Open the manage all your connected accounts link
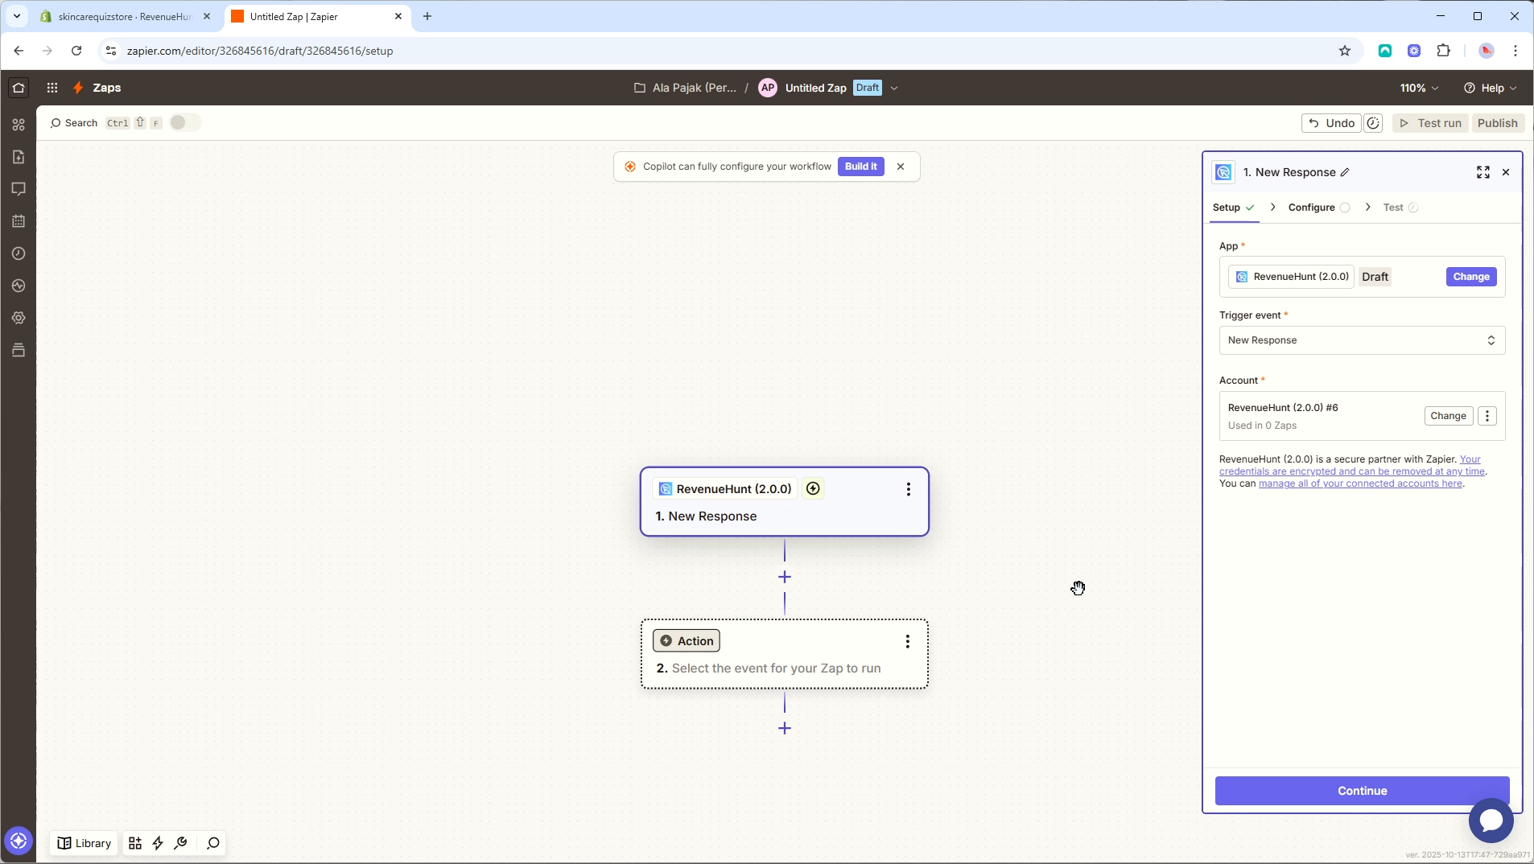This screenshot has height=864, width=1534. [1360, 483]
